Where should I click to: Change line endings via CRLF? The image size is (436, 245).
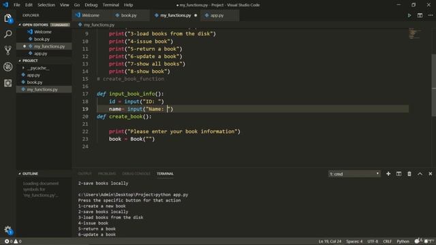pos(388,242)
